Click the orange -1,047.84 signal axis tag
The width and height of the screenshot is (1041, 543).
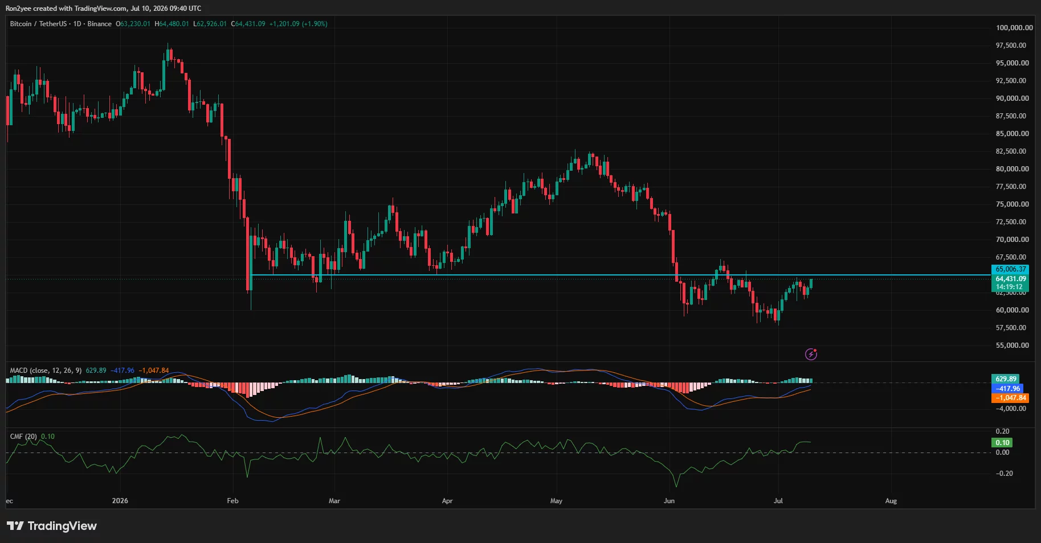(x=1010, y=398)
